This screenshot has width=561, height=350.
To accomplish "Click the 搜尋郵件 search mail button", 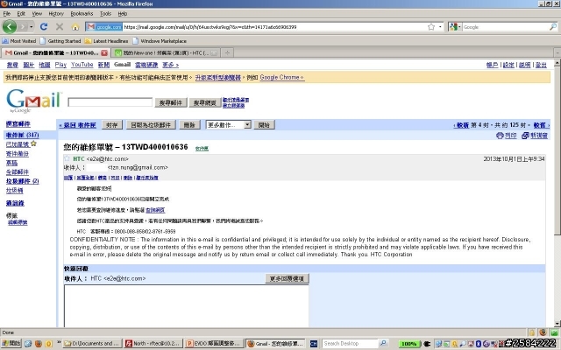I will click(x=171, y=103).
